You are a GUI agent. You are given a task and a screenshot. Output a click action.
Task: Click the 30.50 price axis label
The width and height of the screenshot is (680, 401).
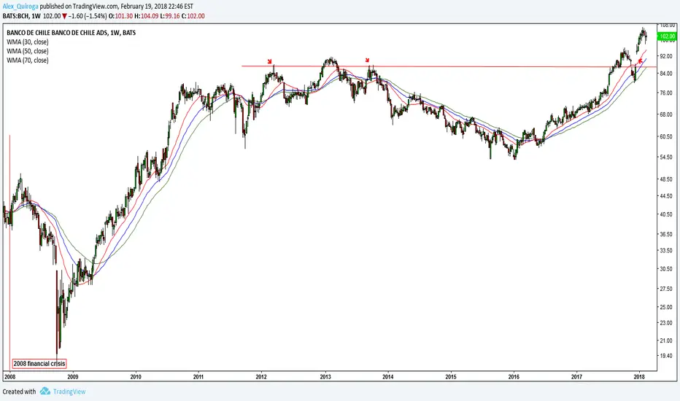point(665,269)
